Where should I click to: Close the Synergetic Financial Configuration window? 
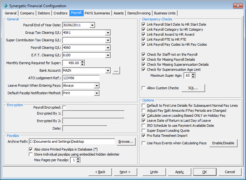pyautogui.click(x=238, y=6)
